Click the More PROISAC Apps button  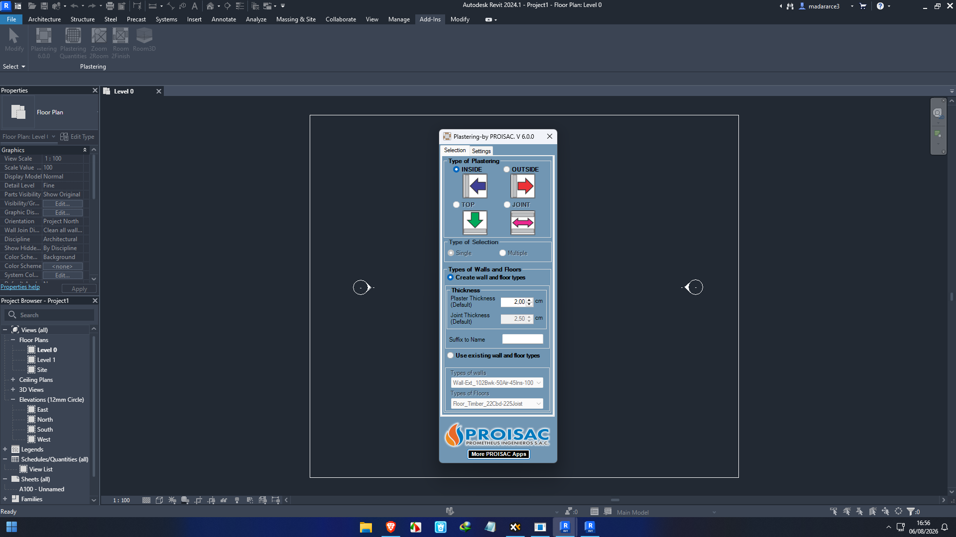(498, 454)
